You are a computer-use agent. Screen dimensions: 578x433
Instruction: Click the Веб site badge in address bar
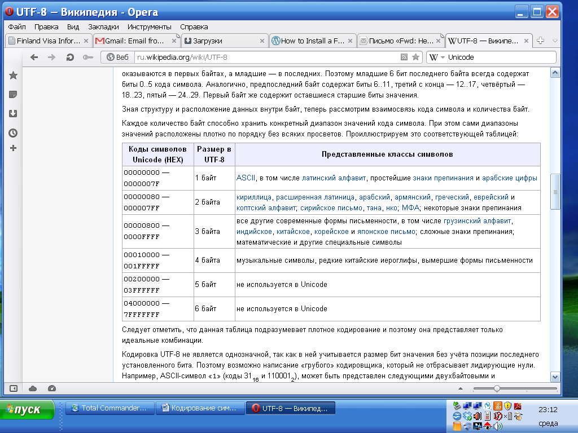coord(117,57)
